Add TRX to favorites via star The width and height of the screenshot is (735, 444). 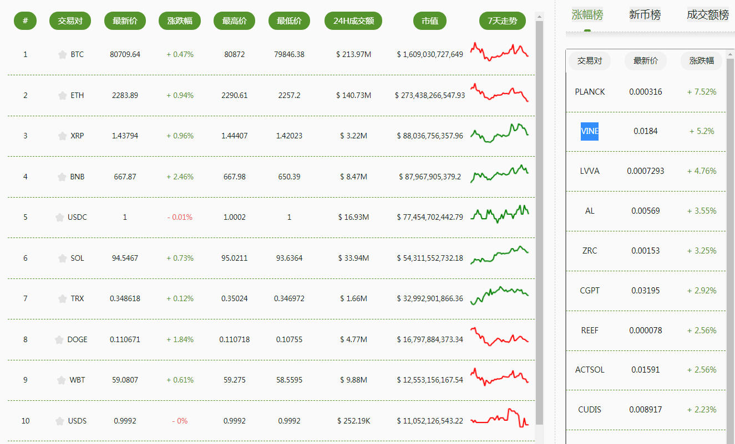[x=62, y=298]
